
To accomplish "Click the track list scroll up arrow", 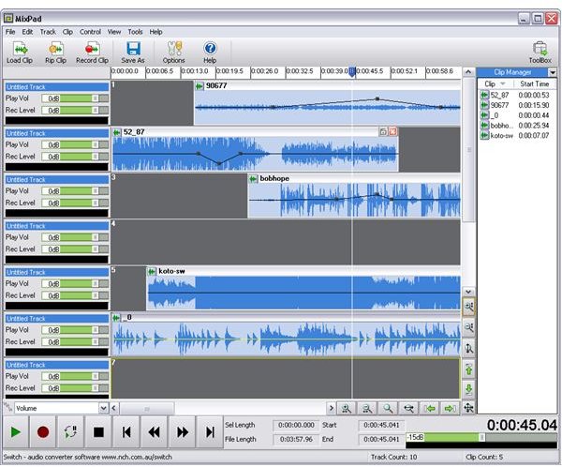I will [468, 72].
